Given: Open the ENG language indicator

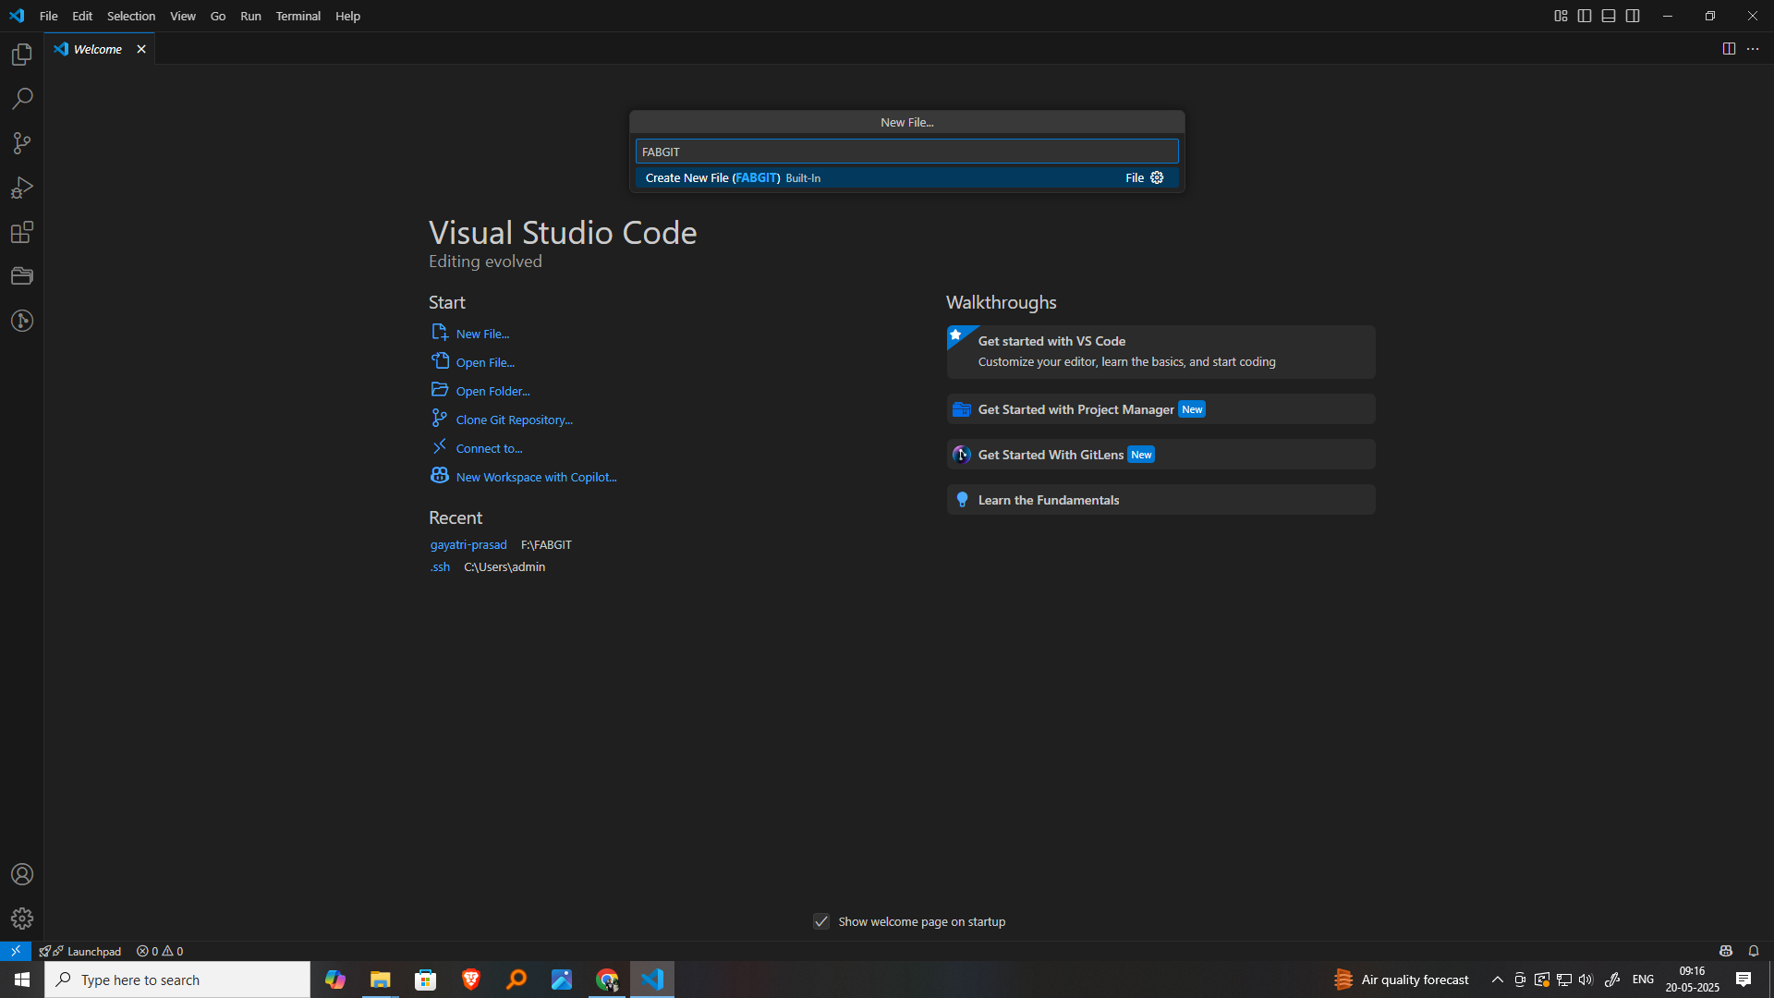Looking at the screenshot, I should (1643, 980).
